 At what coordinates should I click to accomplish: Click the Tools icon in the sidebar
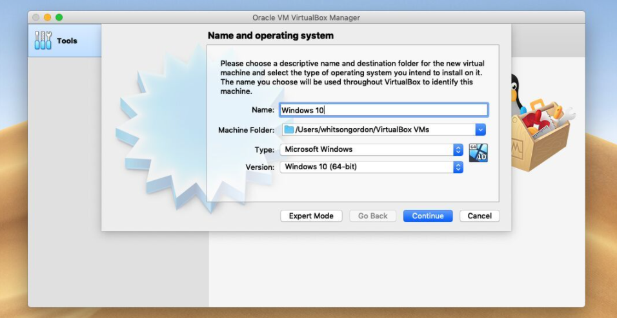point(43,41)
